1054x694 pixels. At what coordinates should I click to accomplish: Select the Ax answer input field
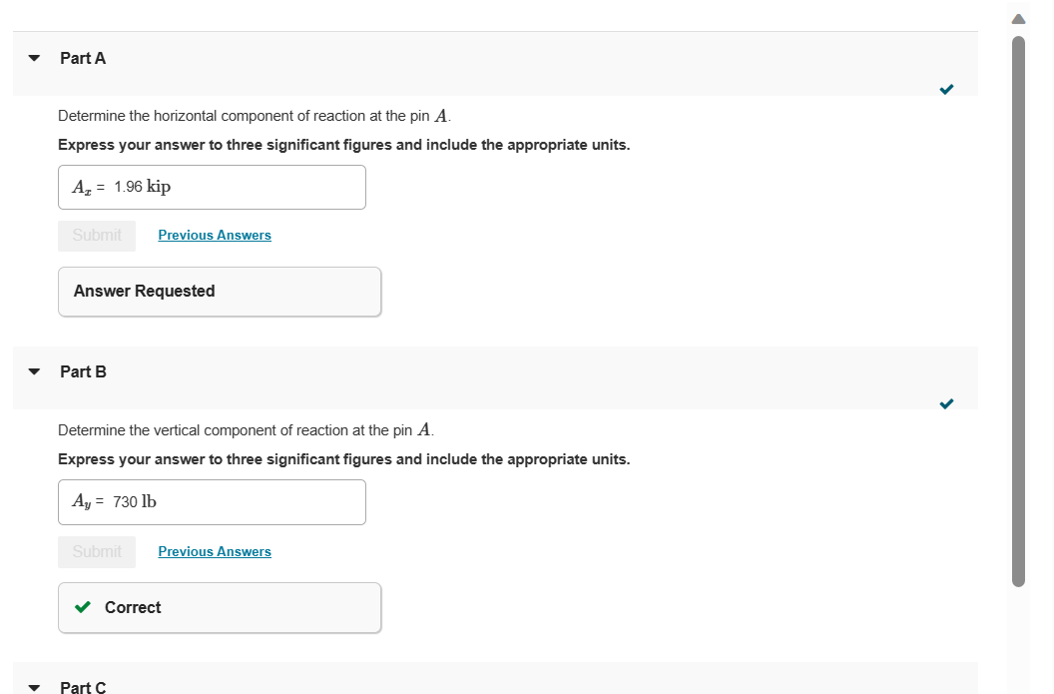(x=212, y=187)
